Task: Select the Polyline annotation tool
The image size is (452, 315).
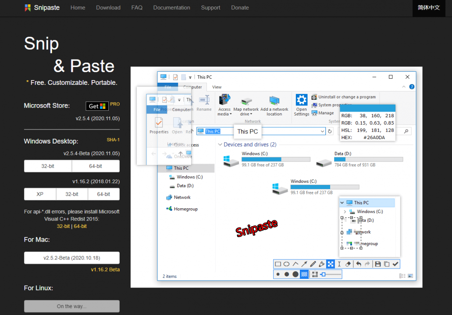Action: (x=295, y=264)
